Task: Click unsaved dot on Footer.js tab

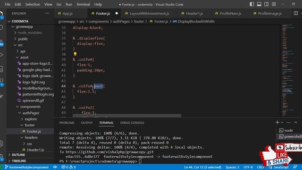Action: 117,13
